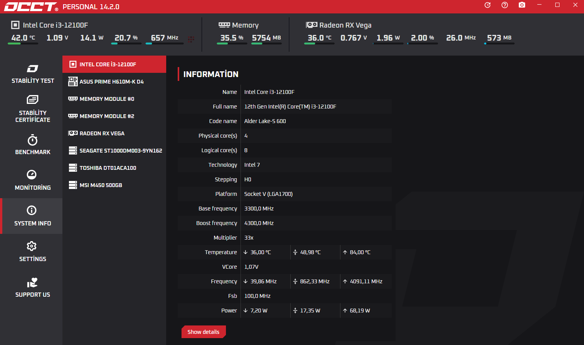This screenshot has height=345, width=584.
Task: Click the Memory Module #0 RAM icon
Action: pyautogui.click(x=73, y=99)
